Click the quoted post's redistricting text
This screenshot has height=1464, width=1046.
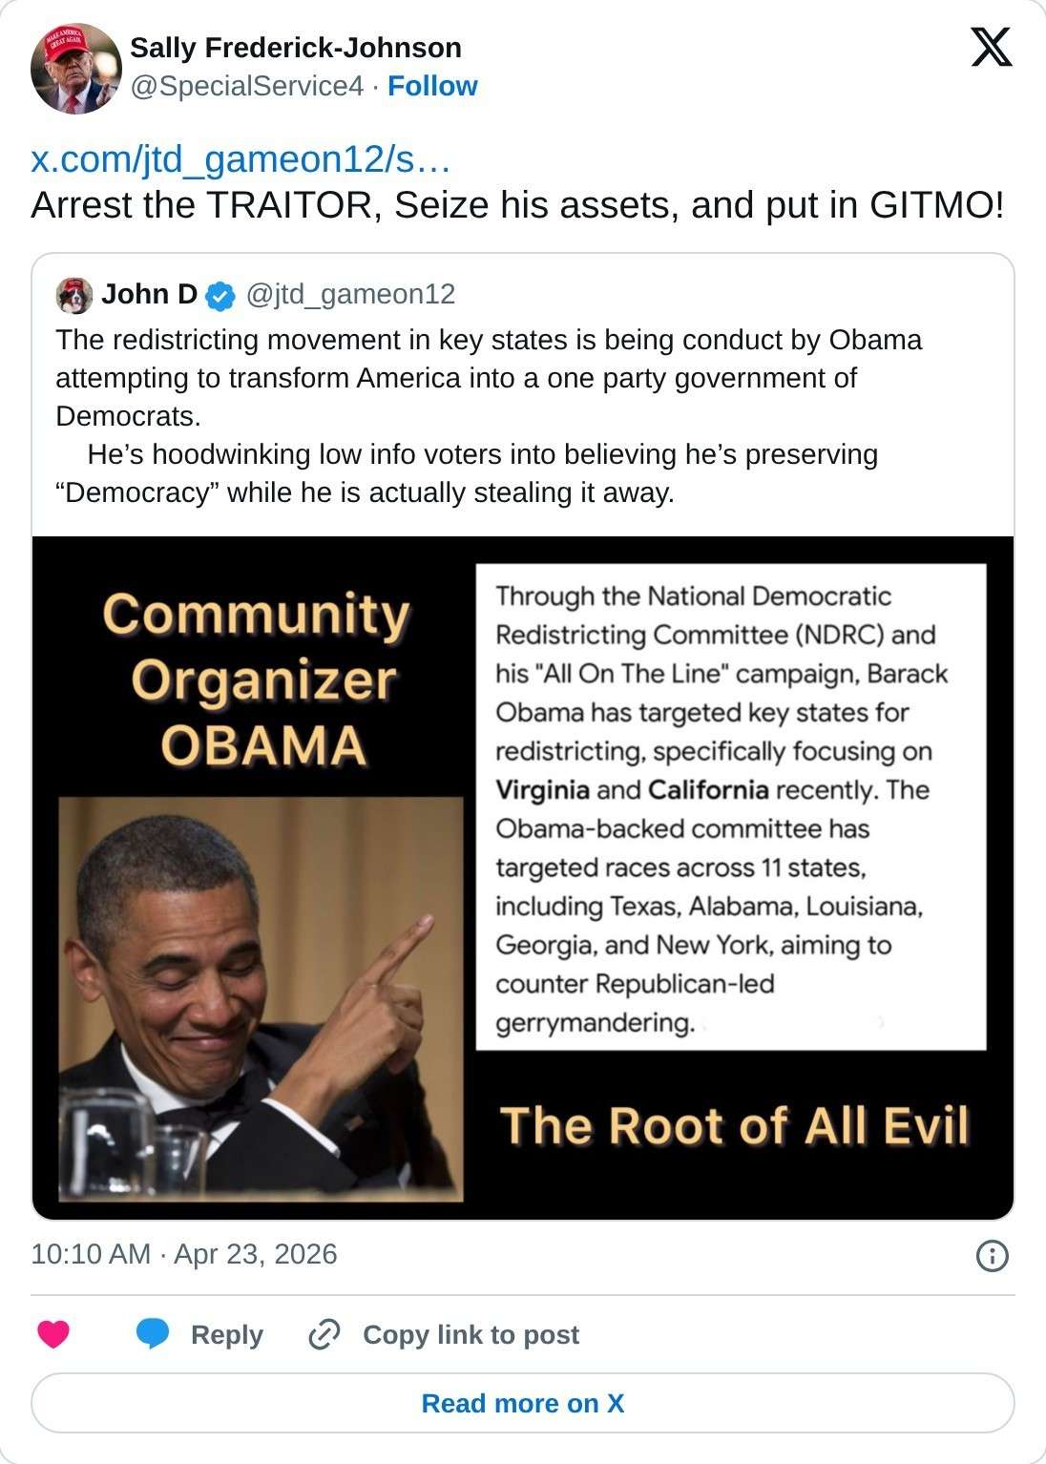(489, 416)
